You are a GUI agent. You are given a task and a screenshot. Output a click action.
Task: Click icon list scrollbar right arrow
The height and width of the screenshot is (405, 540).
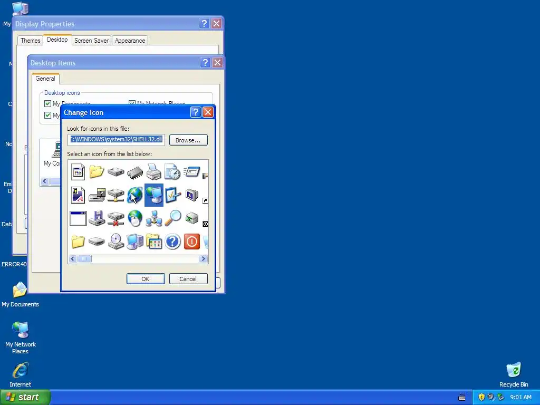(204, 258)
